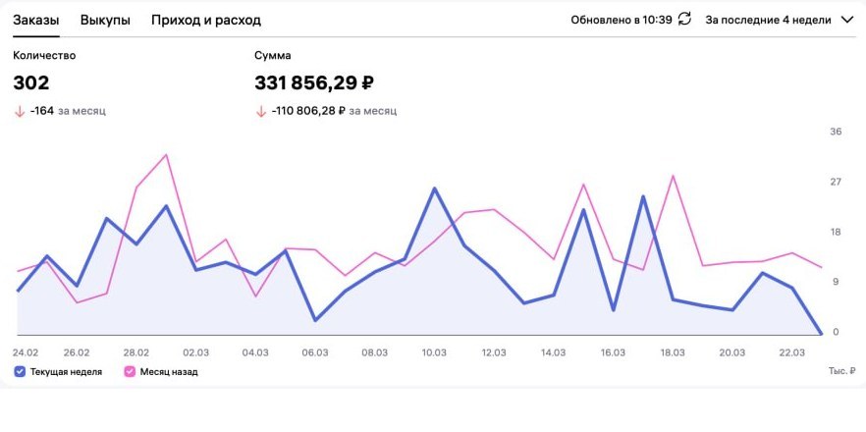This screenshot has width=866, height=432.
Task: Click the 16.03 axis date label
Action: 613,352
